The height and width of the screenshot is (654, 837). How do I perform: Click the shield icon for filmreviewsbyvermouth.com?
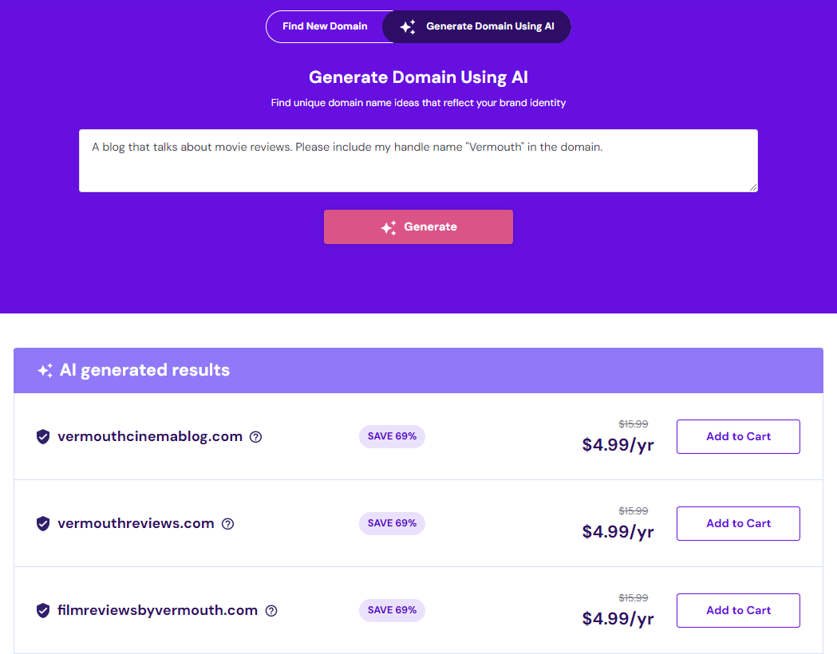click(43, 611)
